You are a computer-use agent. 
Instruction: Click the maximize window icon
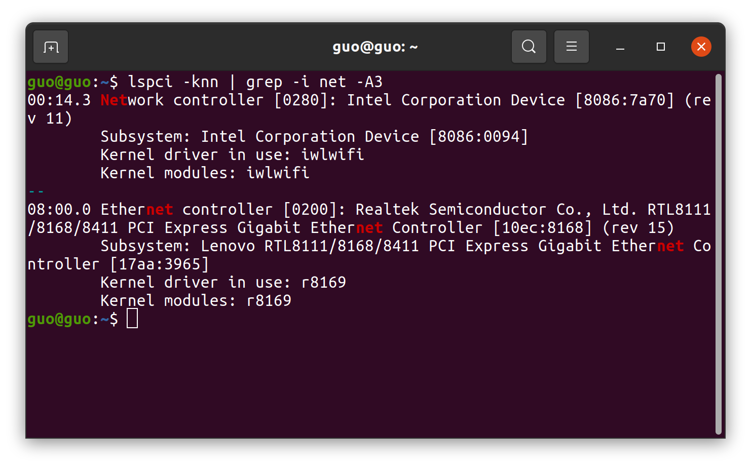(660, 47)
